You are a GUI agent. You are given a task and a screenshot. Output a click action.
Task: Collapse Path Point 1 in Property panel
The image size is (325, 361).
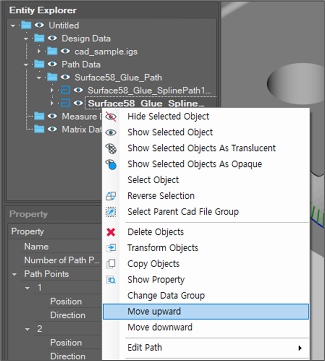tap(28, 288)
